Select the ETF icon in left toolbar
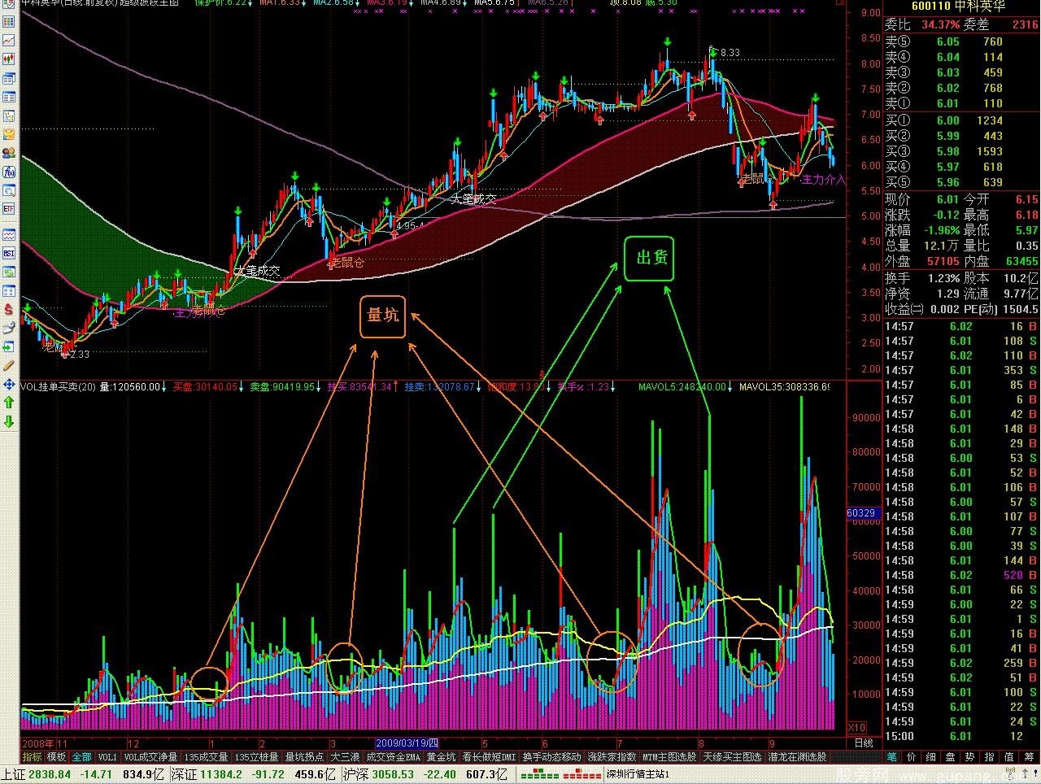The width and height of the screenshot is (1041, 784). (8, 209)
